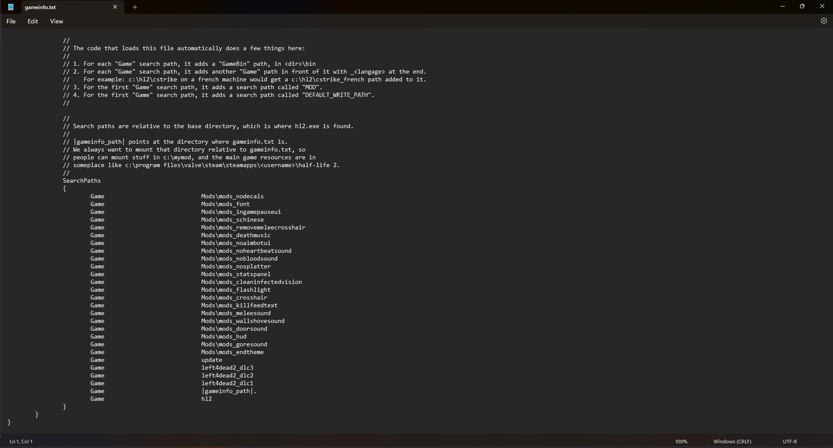Open the Edit menu
Viewport: 833px width, 448px height.
[32, 21]
